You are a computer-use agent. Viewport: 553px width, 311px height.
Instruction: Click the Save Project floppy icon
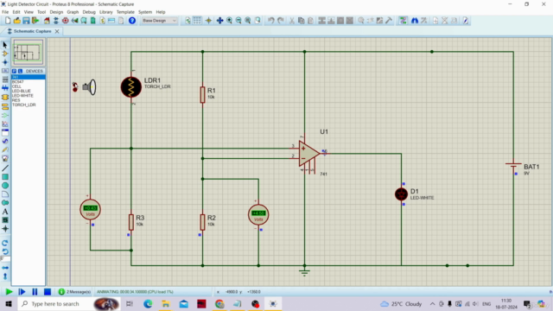point(26,21)
